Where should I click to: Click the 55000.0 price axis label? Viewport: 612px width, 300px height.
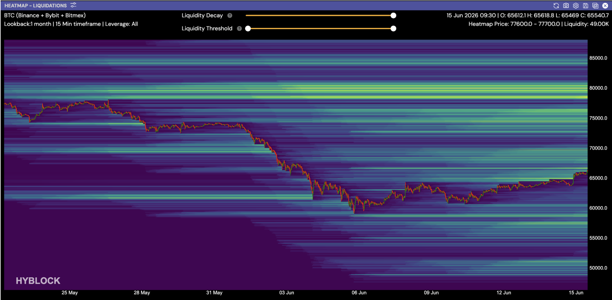598,238
